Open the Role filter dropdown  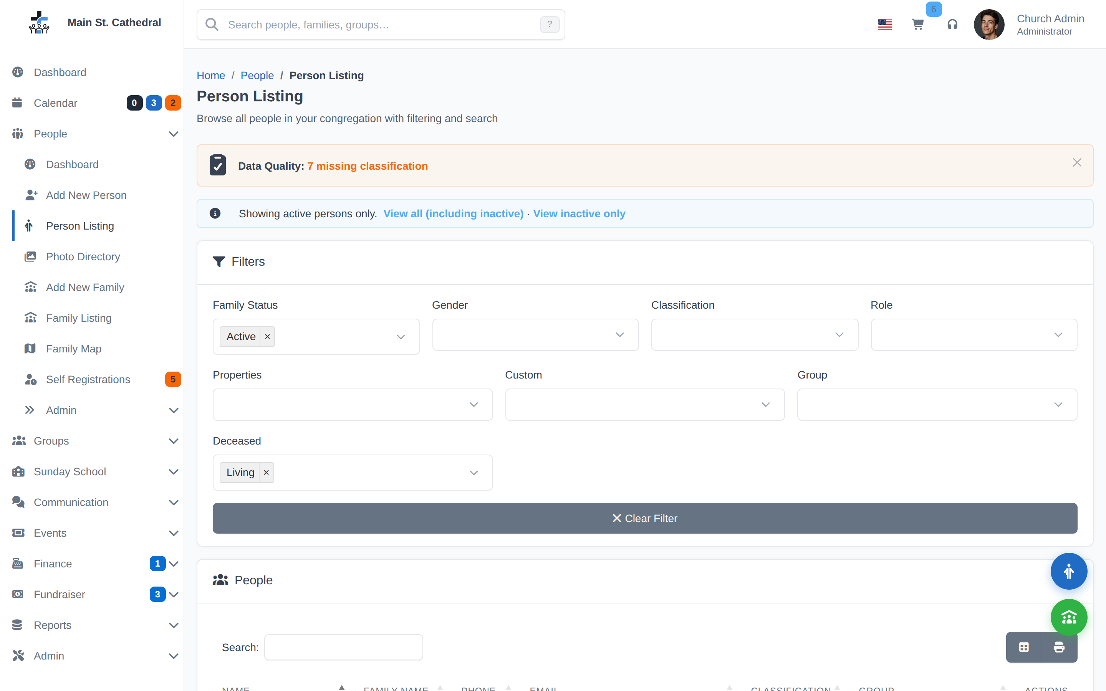974,334
